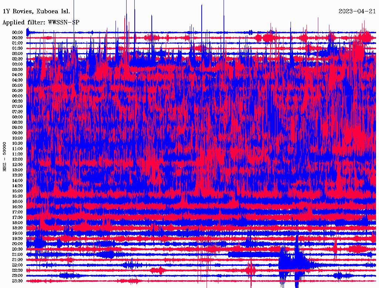Click the 22:00 time label
This screenshot has height=288, width=379.
[17, 265]
